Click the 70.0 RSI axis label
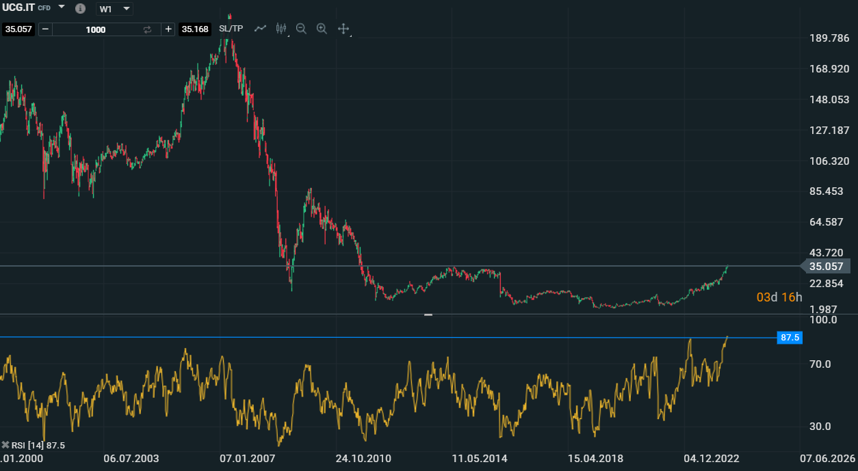This screenshot has width=858, height=471. (x=819, y=364)
